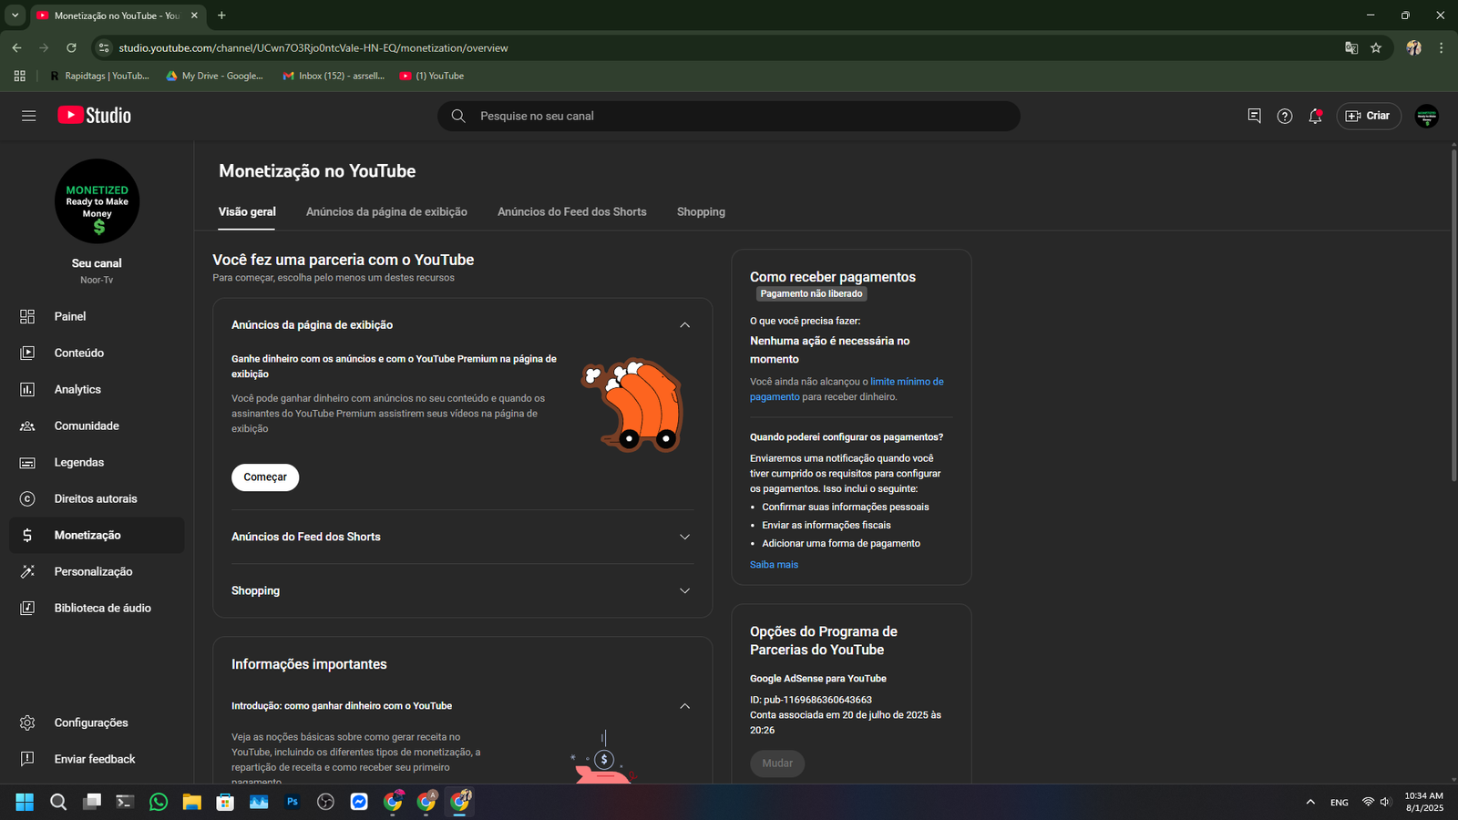
Task: Click the Pagamento não liberado badge
Action: [x=811, y=293]
